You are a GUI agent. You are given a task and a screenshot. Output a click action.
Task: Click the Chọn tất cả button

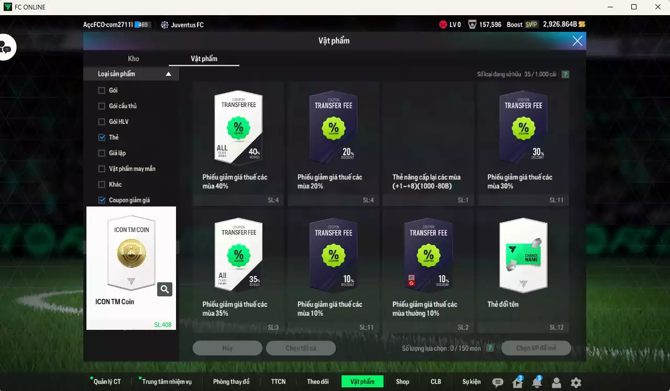(301, 348)
